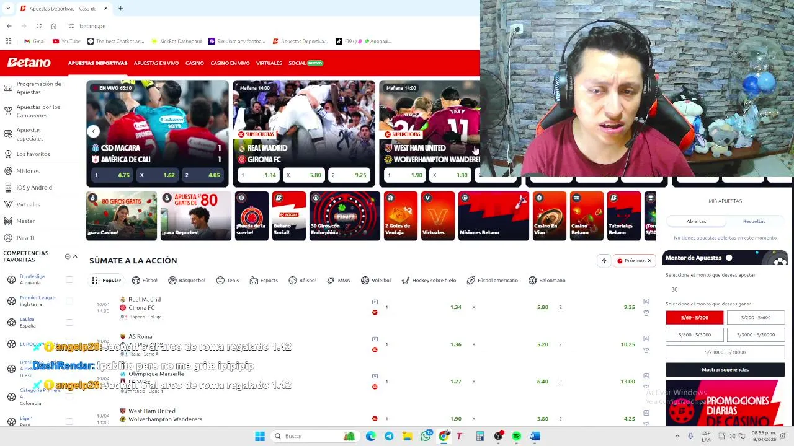Screen dimensions: 794x446
Task: Open the Misiones Betano promo tile
Action: pyautogui.click(x=493, y=216)
